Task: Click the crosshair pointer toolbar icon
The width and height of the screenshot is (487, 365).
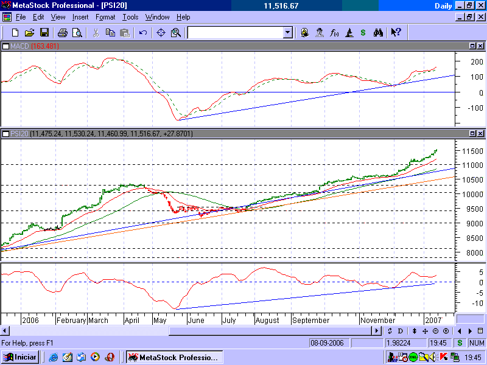Action: click(x=161, y=33)
